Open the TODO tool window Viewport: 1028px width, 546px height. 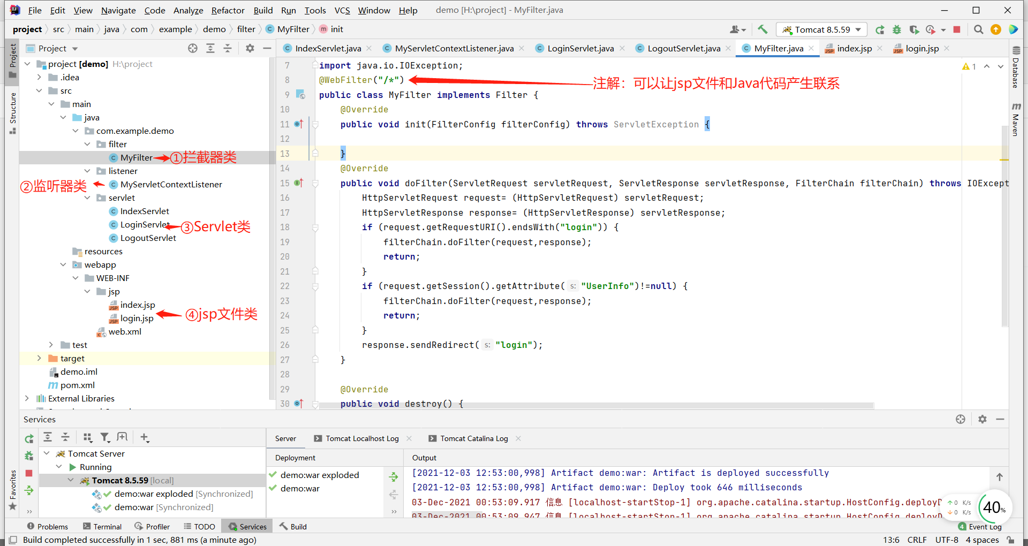click(x=199, y=526)
